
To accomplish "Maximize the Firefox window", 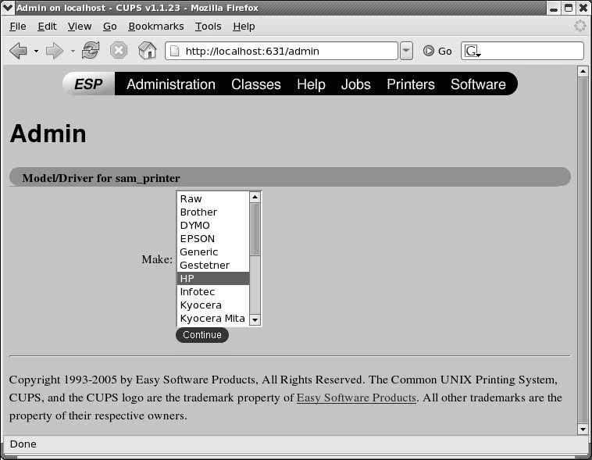I will coord(569,8).
